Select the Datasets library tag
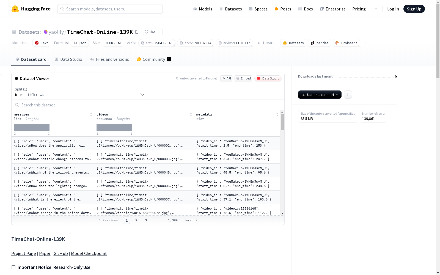The height and width of the screenshot is (275, 440). tap(293, 43)
